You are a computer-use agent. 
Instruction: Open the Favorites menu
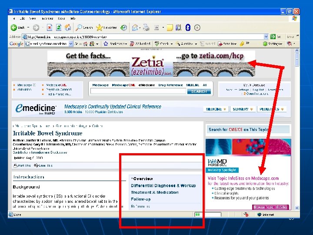click(x=47, y=18)
